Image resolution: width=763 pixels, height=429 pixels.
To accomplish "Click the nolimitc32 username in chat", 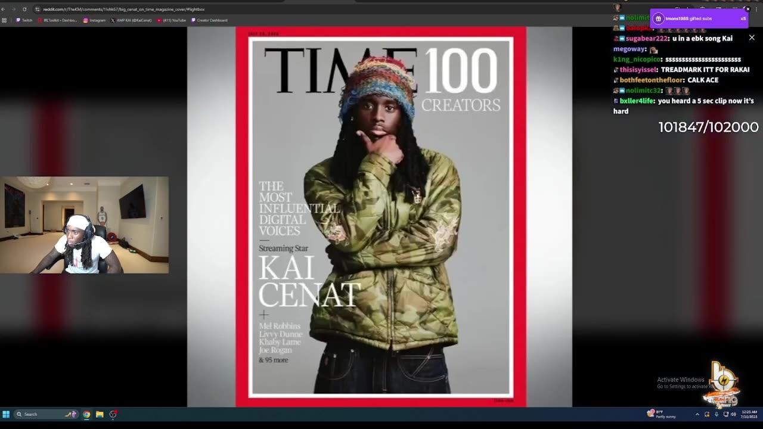I will point(643,91).
